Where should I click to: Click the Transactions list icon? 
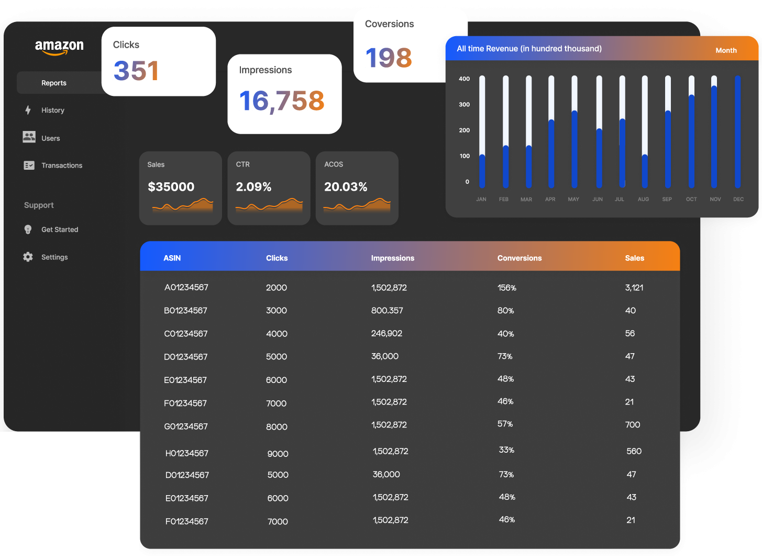pyautogui.click(x=29, y=165)
